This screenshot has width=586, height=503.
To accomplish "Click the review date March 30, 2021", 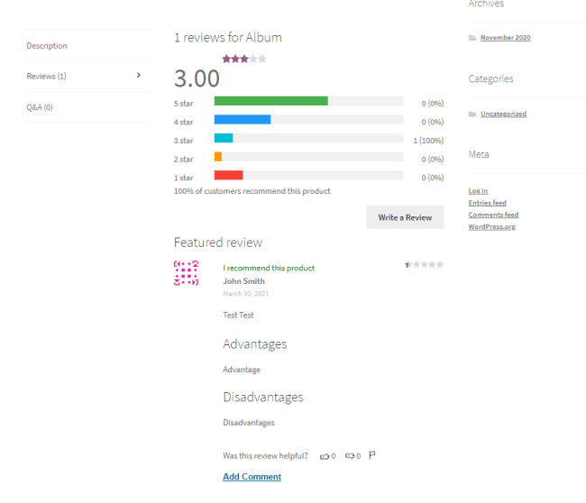I will [246, 294].
